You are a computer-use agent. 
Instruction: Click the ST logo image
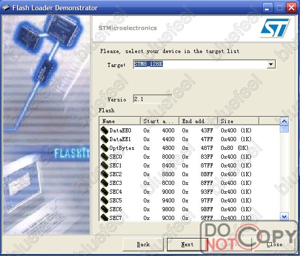(x=275, y=28)
